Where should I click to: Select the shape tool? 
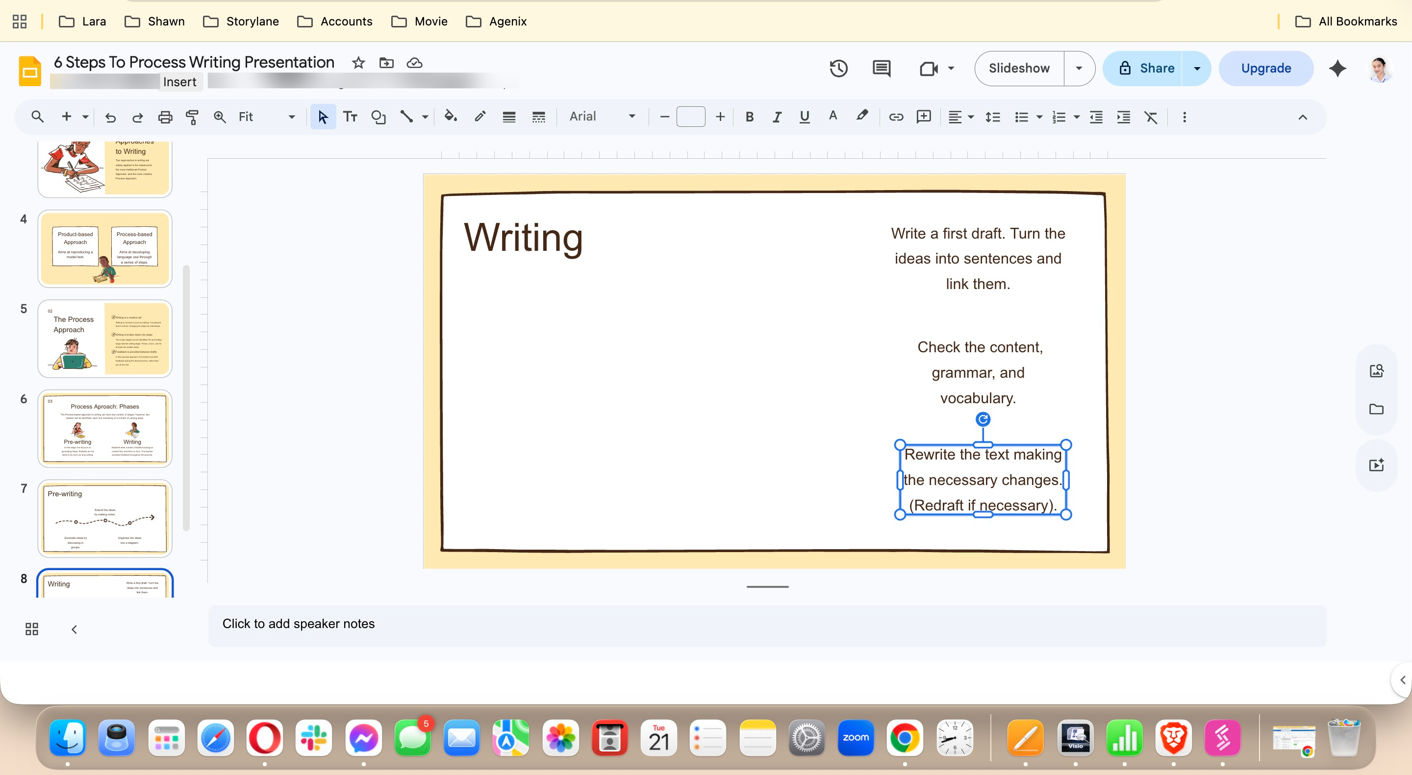378,117
